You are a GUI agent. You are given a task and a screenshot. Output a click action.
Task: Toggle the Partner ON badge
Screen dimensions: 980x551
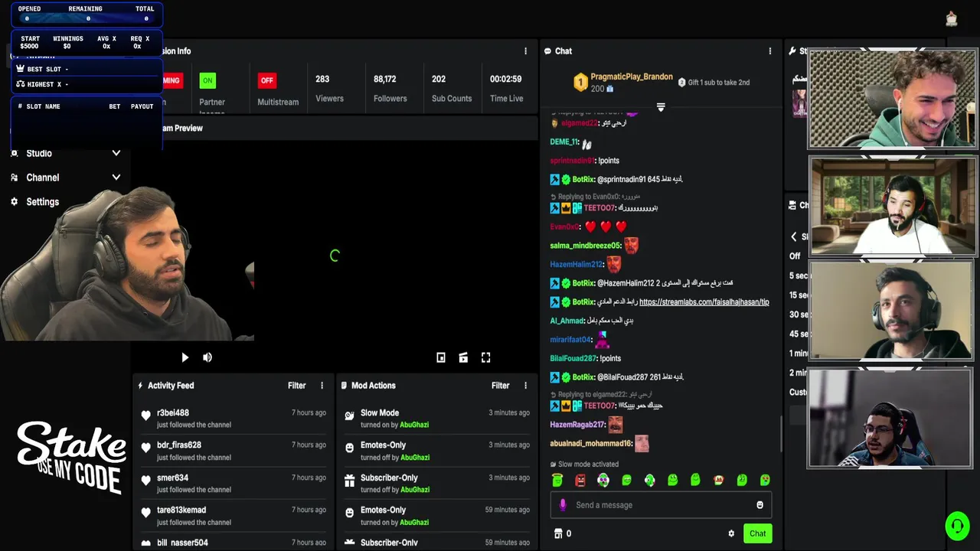(x=207, y=80)
